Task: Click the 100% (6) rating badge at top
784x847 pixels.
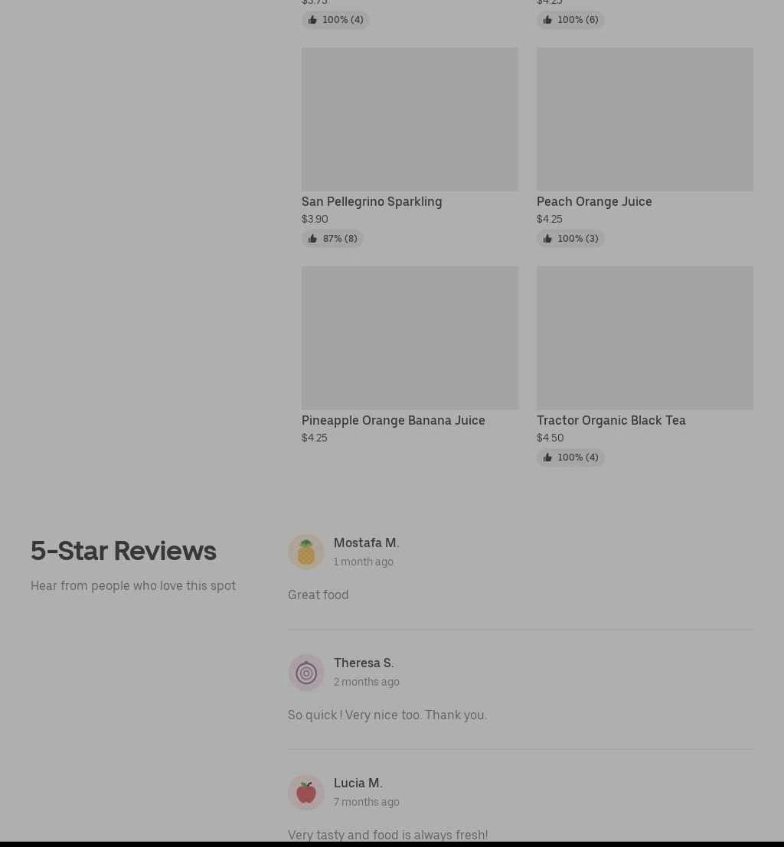Action: click(570, 19)
